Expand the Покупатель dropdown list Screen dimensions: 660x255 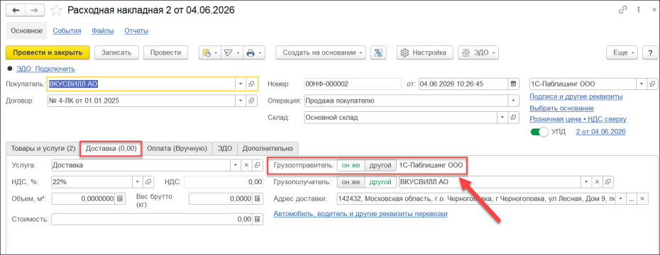[x=241, y=84]
